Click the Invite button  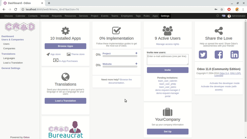(x=168, y=70)
